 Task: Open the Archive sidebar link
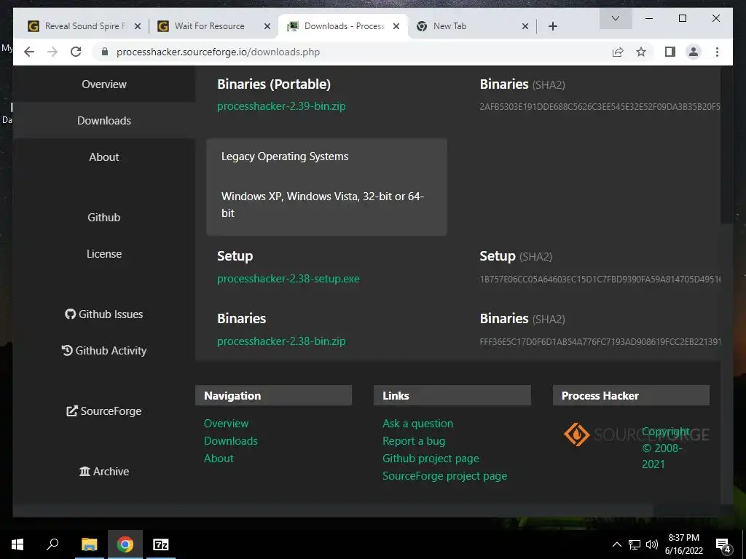pos(103,472)
